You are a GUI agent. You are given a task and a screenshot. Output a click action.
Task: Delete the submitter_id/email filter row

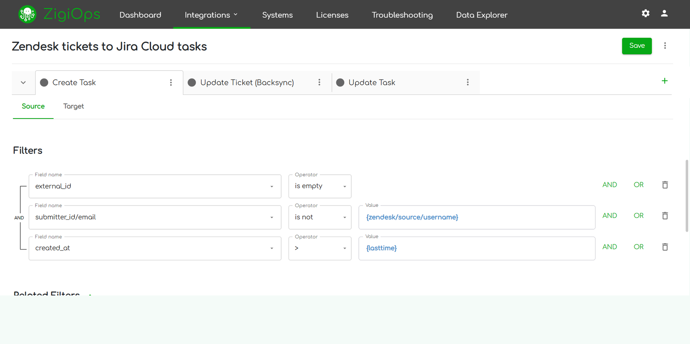tap(665, 216)
